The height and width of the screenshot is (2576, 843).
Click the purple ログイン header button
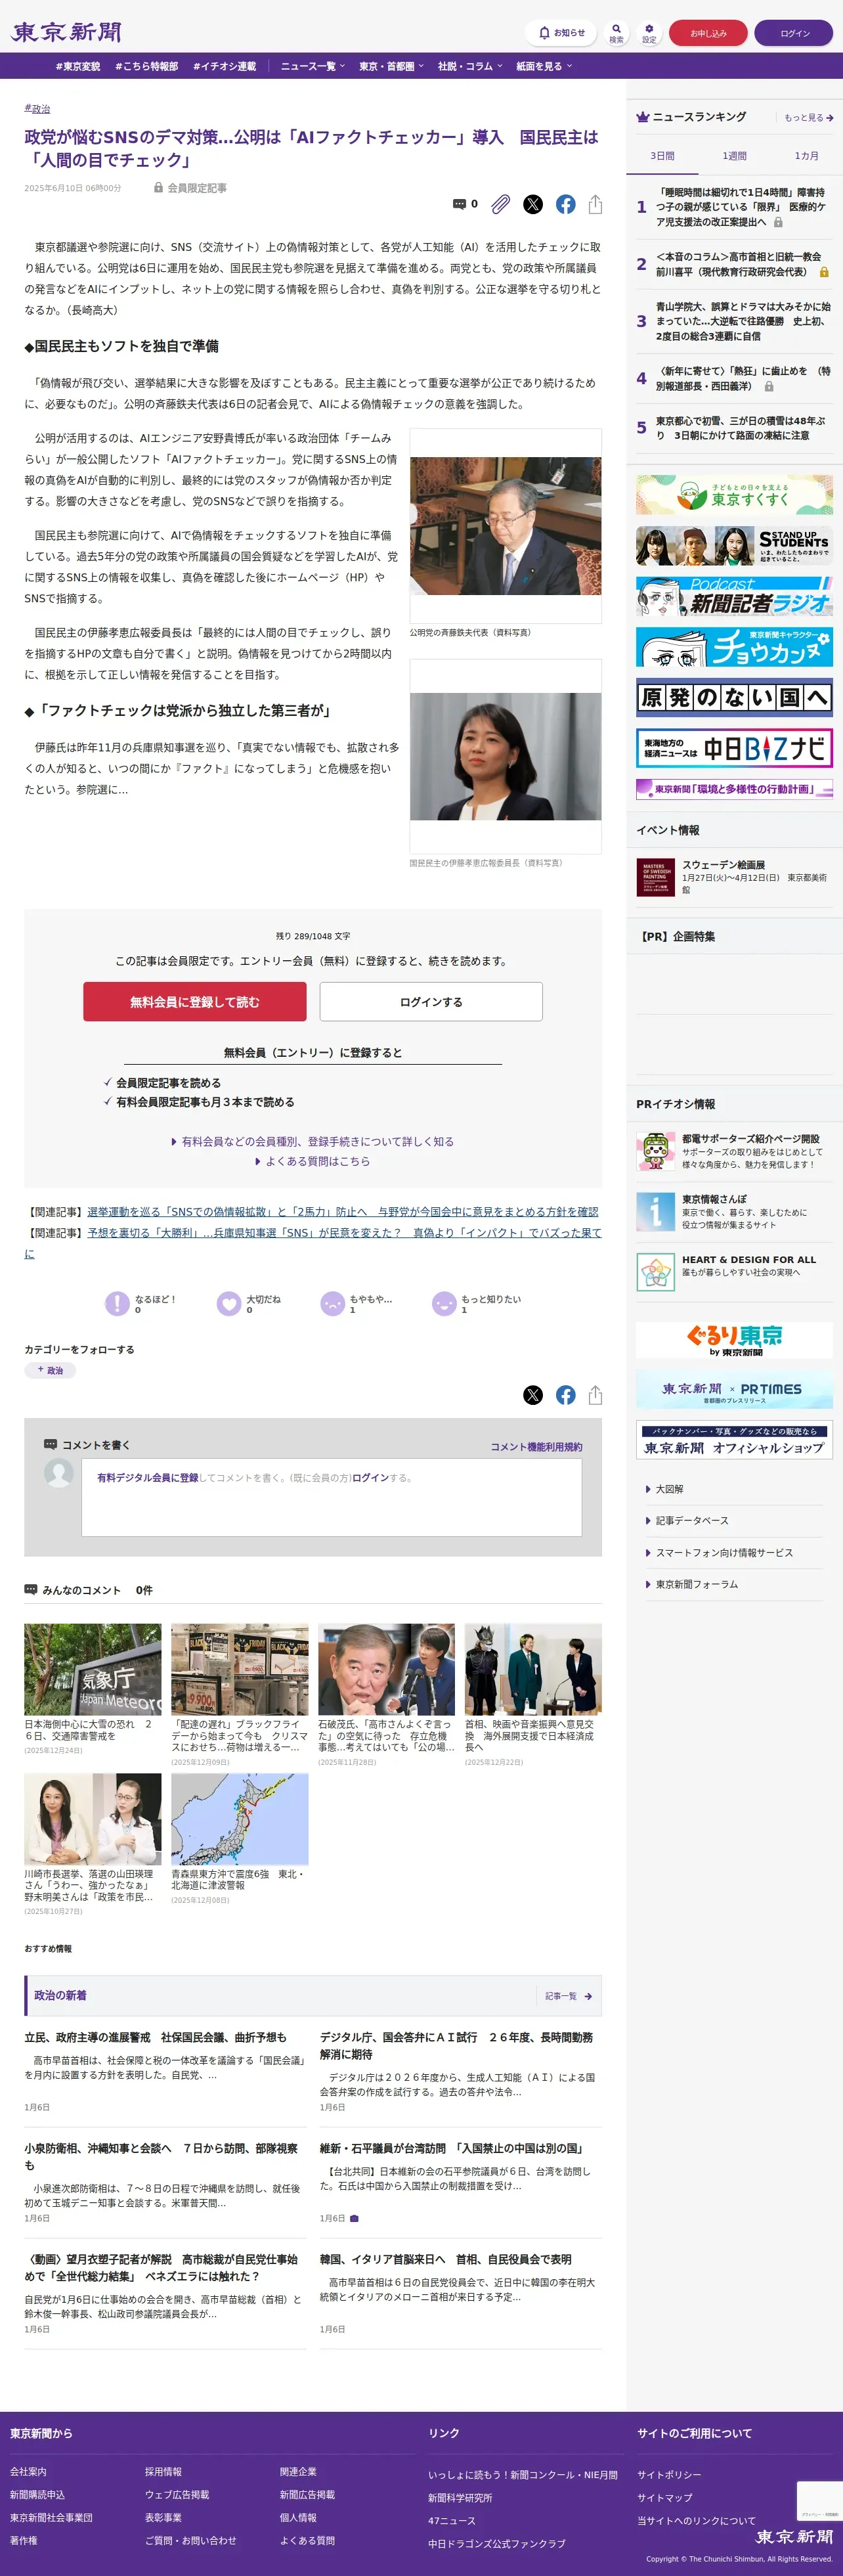794,33
